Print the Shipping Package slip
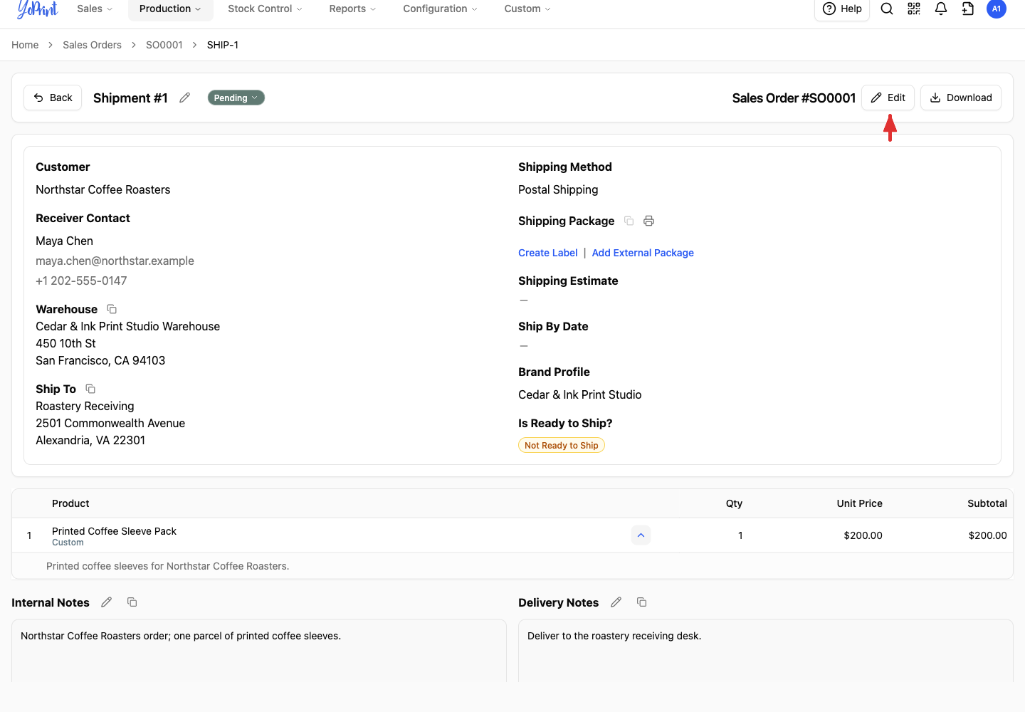The height and width of the screenshot is (712, 1025). click(648, 221)
